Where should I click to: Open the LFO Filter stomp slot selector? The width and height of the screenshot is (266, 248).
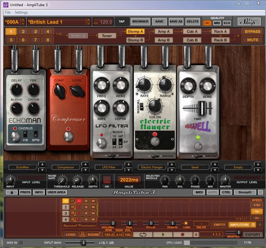click(x=109, y=167)
